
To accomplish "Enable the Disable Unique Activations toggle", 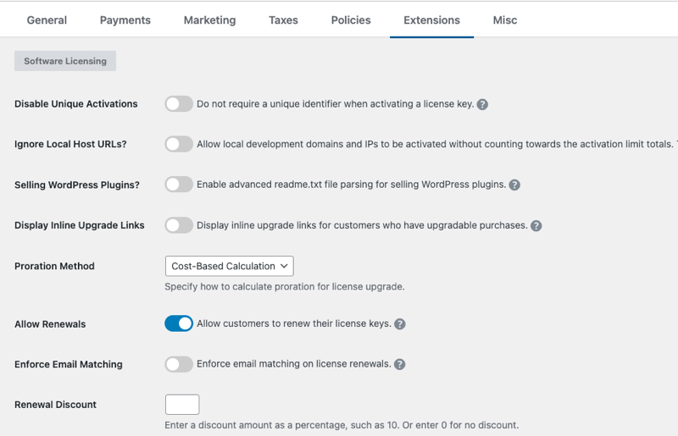I will pyautogui.click(x=179, y=104).
